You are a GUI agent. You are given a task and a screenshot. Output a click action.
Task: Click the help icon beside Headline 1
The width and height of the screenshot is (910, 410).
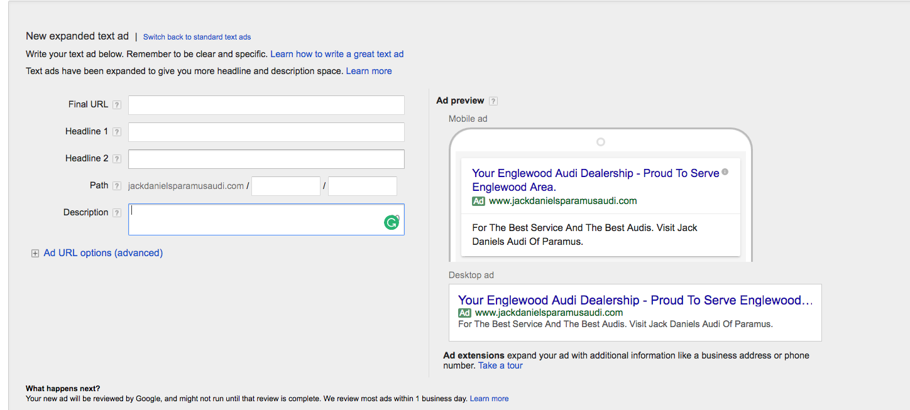click(x=117, y=132)
